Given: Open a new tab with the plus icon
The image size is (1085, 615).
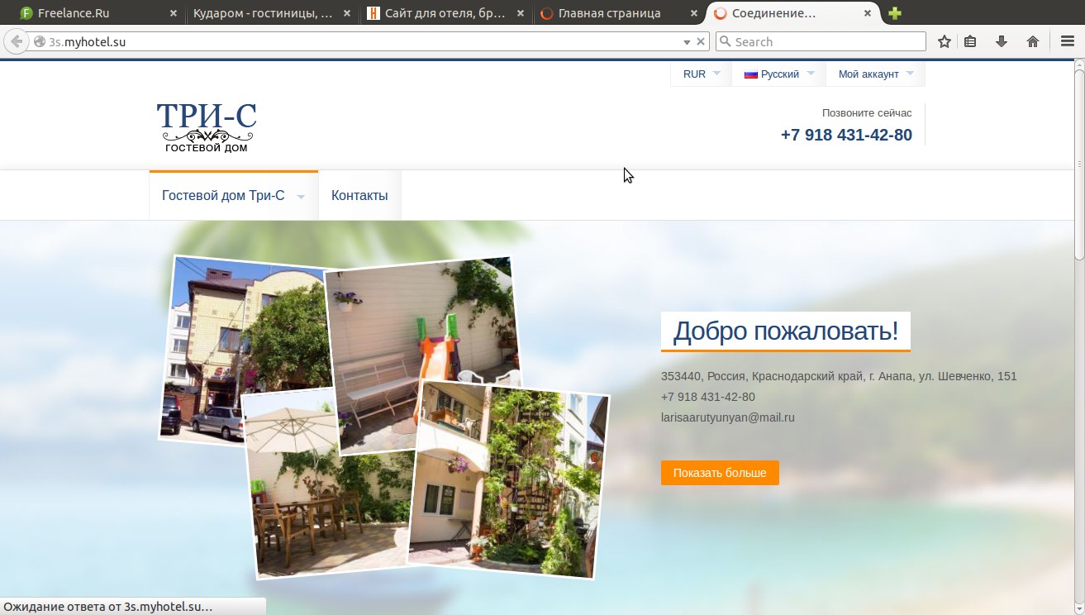Looking at the screenshot, I should (x=894, y=13).
